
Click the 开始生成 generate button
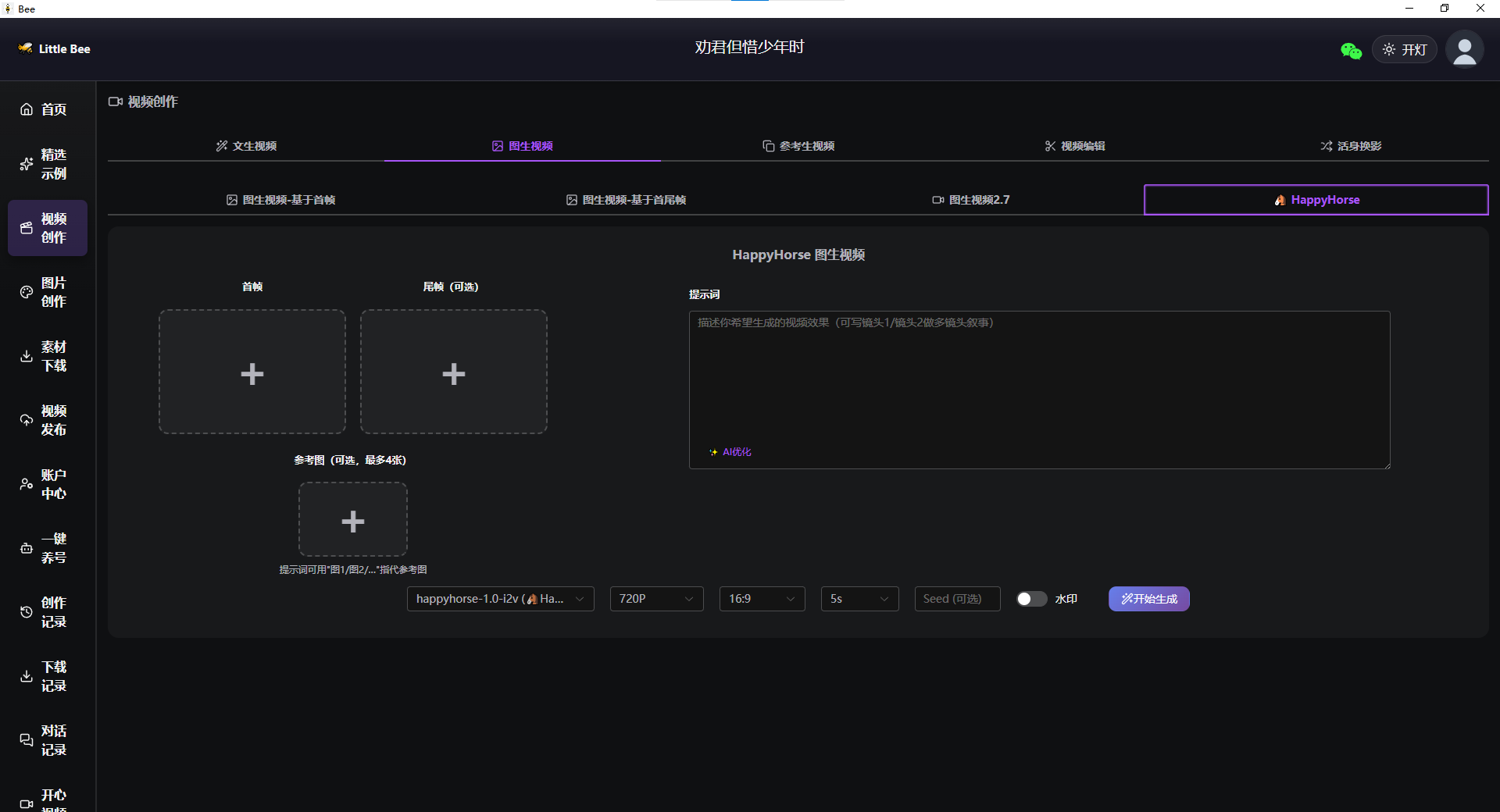1149,599
